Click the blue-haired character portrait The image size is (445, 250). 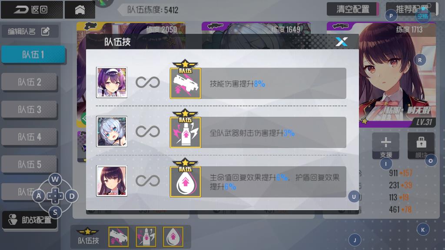point(112,132)
